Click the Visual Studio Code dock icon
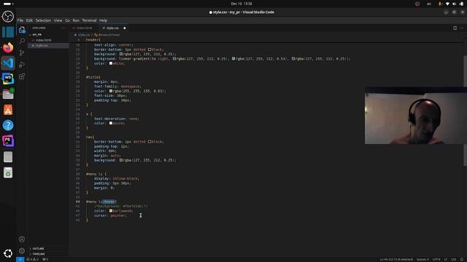 coord(8,63)
